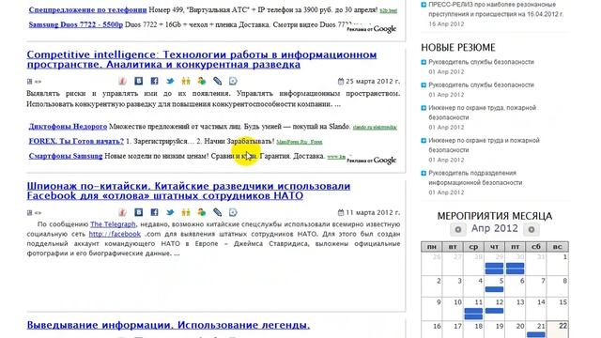Screen dimensions: 601x338
Task: Click calendar icon beside 25 марта 2012 date
Action: point(341,81)
